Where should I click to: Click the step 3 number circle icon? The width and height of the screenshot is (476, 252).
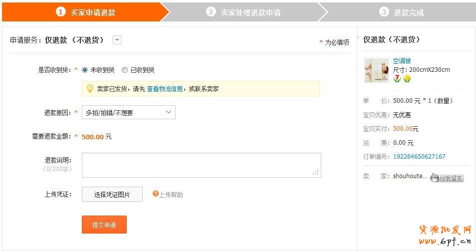[384, 11]
